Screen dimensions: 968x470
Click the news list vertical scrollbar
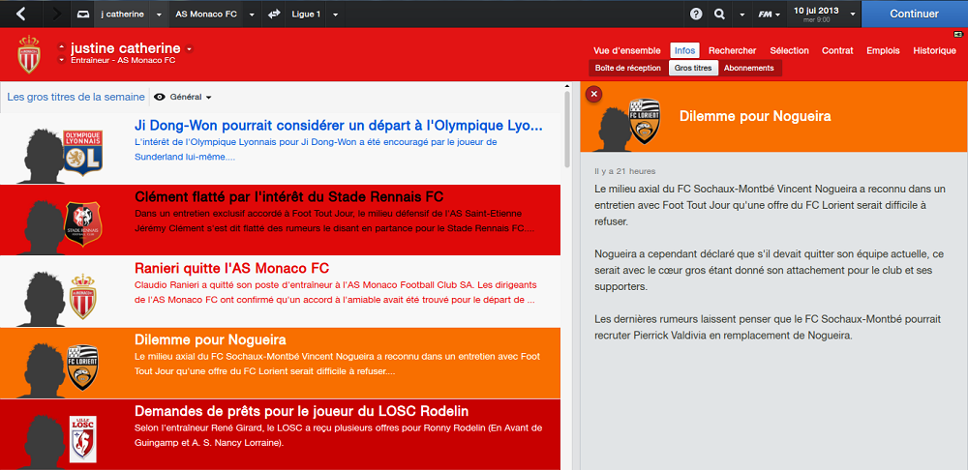point(566,130)
